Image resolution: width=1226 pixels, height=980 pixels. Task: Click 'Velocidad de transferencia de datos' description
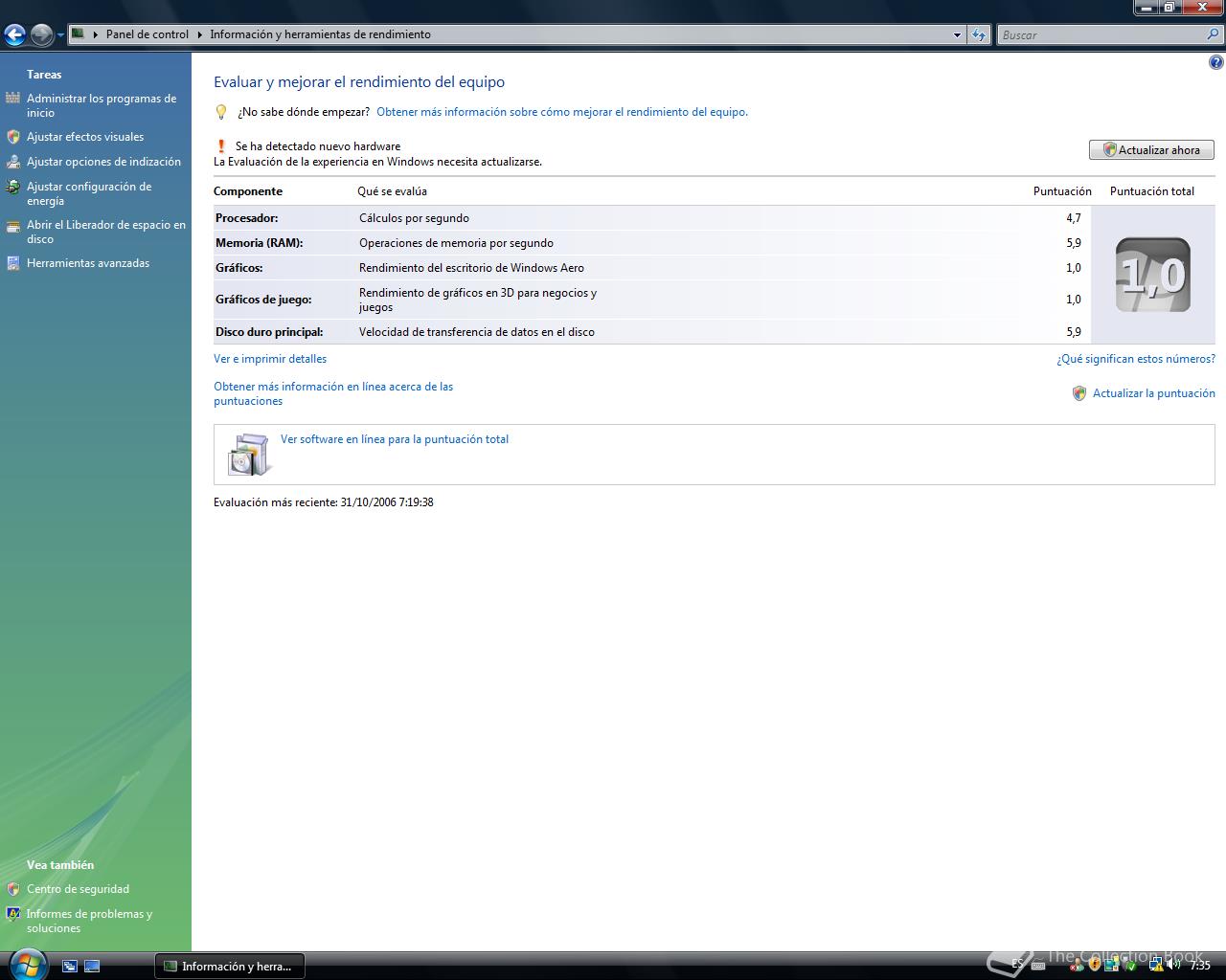477,332
